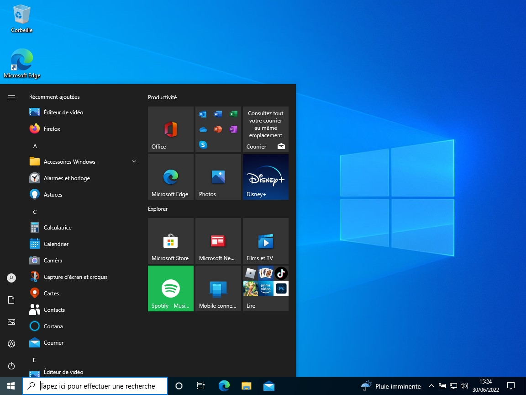This screenshot has width=526, height=395.
Task: Open the Mobile connecté tile
Action: (218, 288)
